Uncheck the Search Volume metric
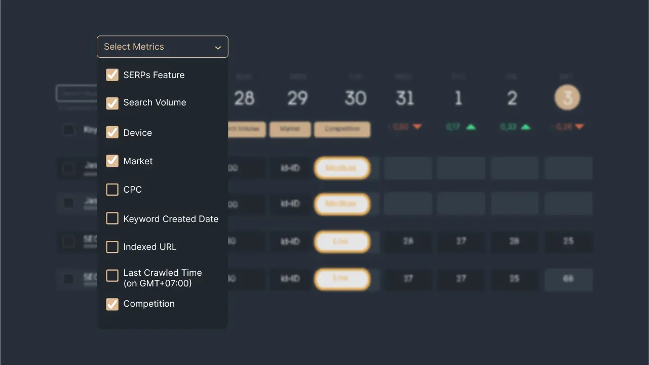This screenshot has width=649, height=365. [112, 102]
